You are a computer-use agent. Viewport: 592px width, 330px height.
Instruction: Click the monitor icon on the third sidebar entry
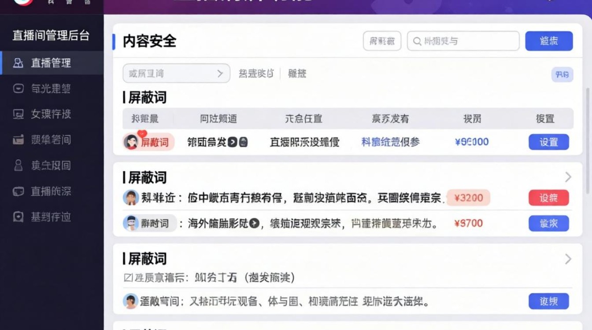pos(18,114)
